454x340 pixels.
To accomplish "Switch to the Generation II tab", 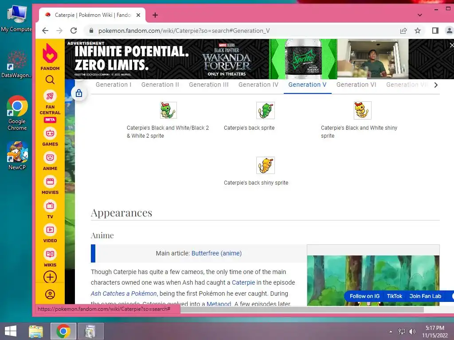I will [160, 85].
